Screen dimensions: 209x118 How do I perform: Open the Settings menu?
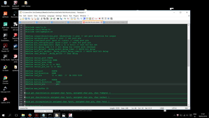pyautogui.click(x=59, y=16)
